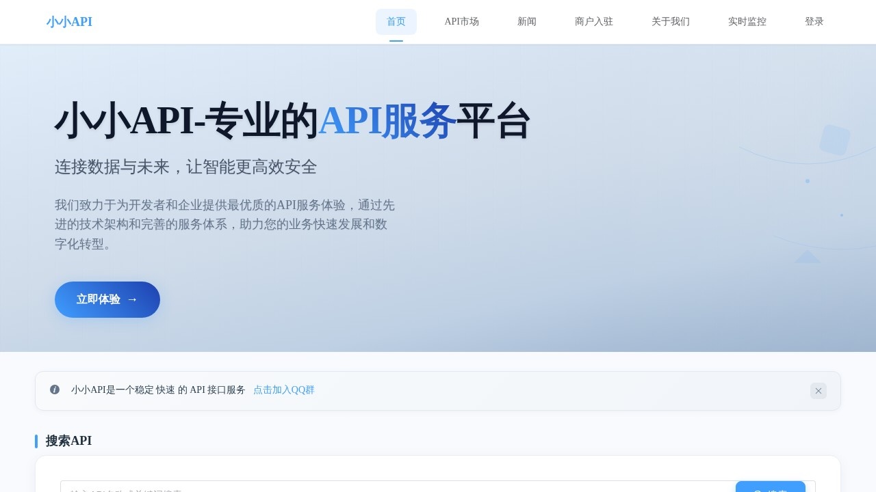Click the subtitle 连接数据与未来
Screen dimensions: 876x492
pos(185,167)
